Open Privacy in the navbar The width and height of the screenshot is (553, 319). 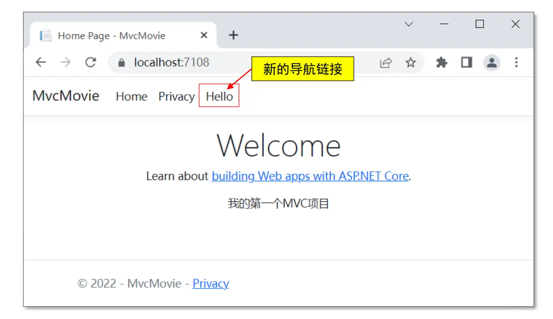coord(176,97)
